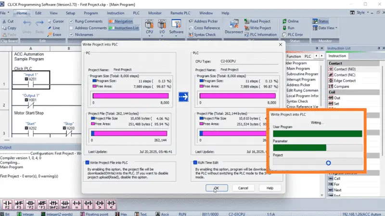Select Edge Contact instruction

click(x=342, y=81)
